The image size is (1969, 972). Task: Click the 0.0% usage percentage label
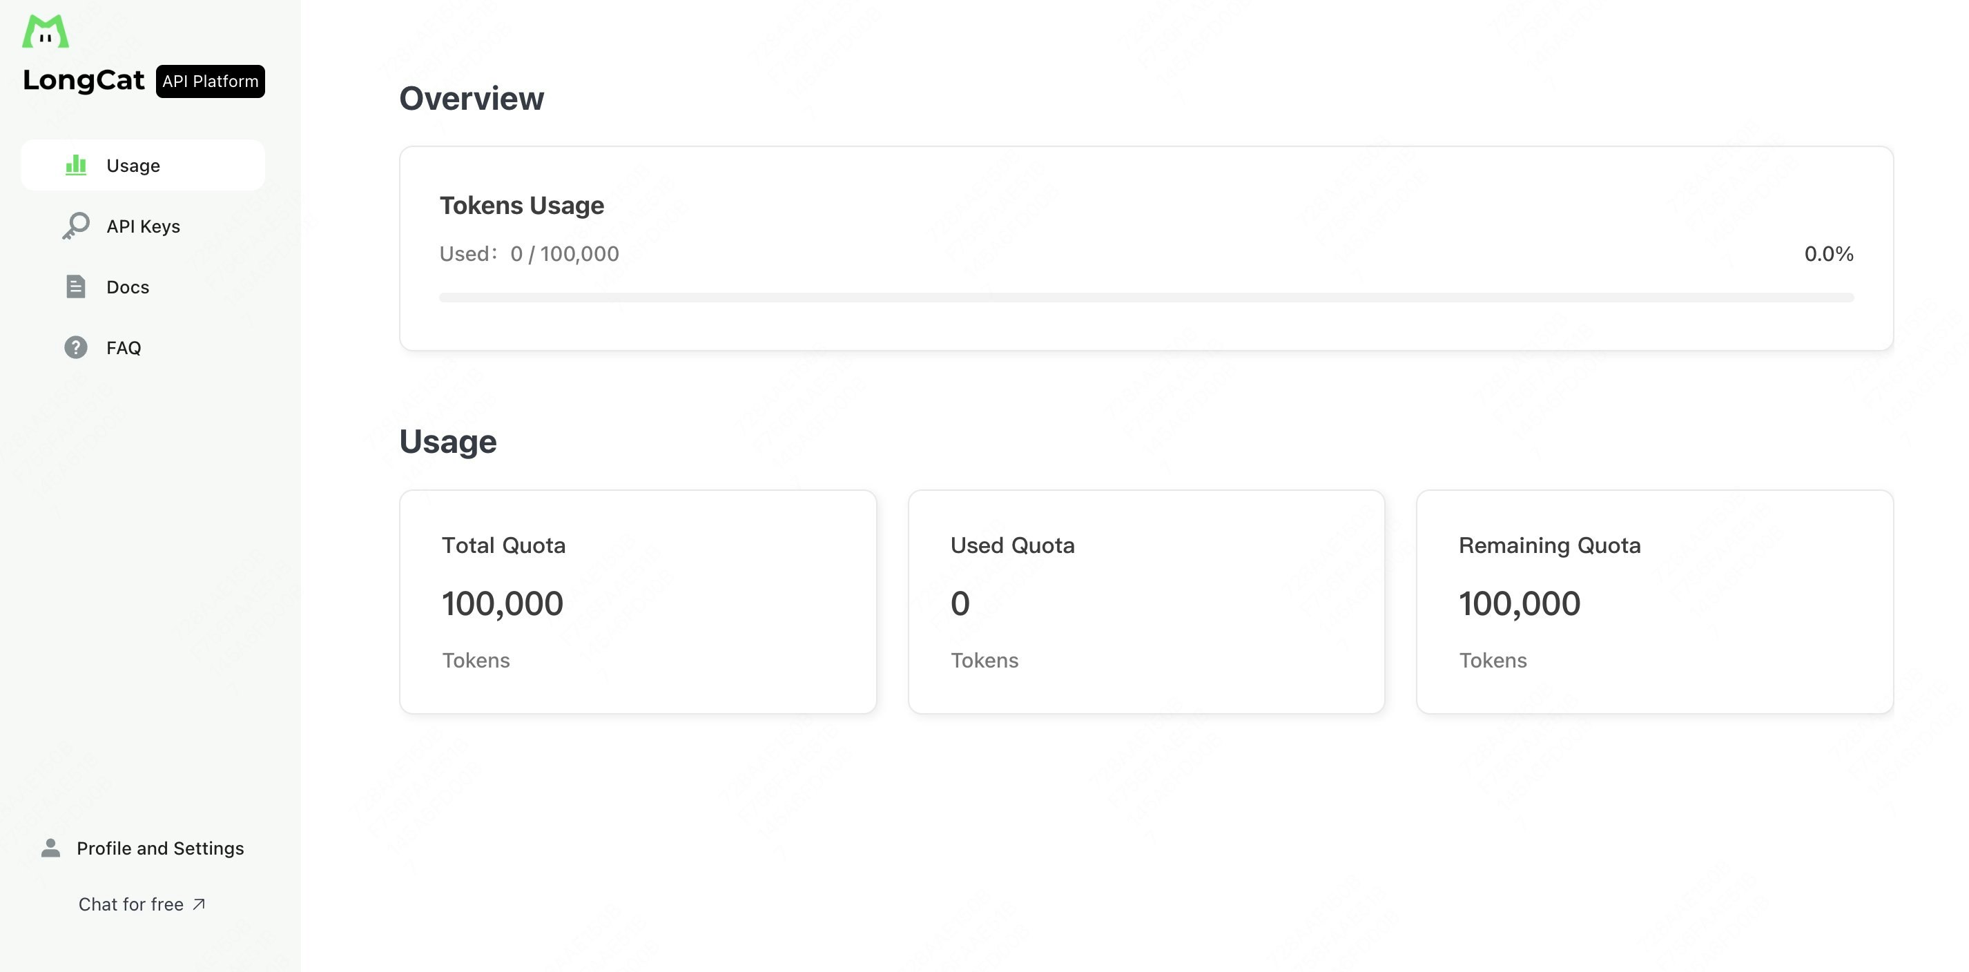(1828, 253)
